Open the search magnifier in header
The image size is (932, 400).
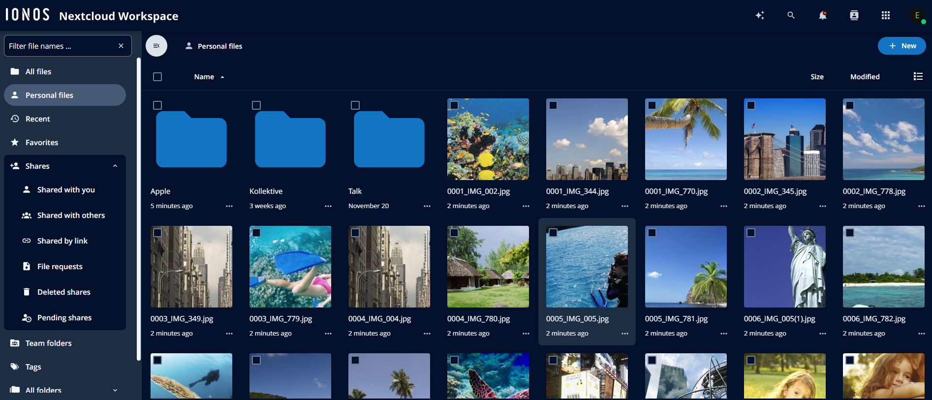click(x=791, y=15)
